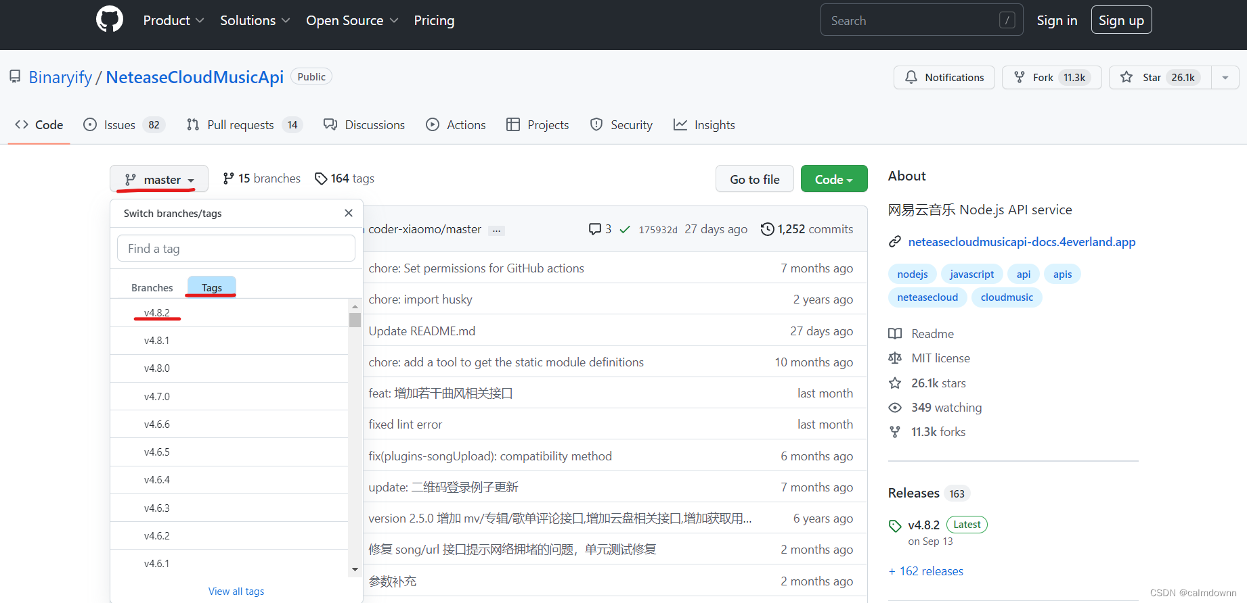The height and width of the screenshot is (603, 1247).
Task: View the Insights tab
Action: click(704, 125)
